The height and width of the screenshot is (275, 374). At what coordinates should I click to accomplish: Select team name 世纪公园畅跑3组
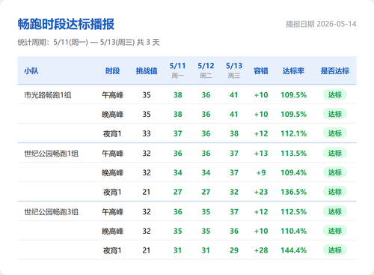click(x=51, y=212)
